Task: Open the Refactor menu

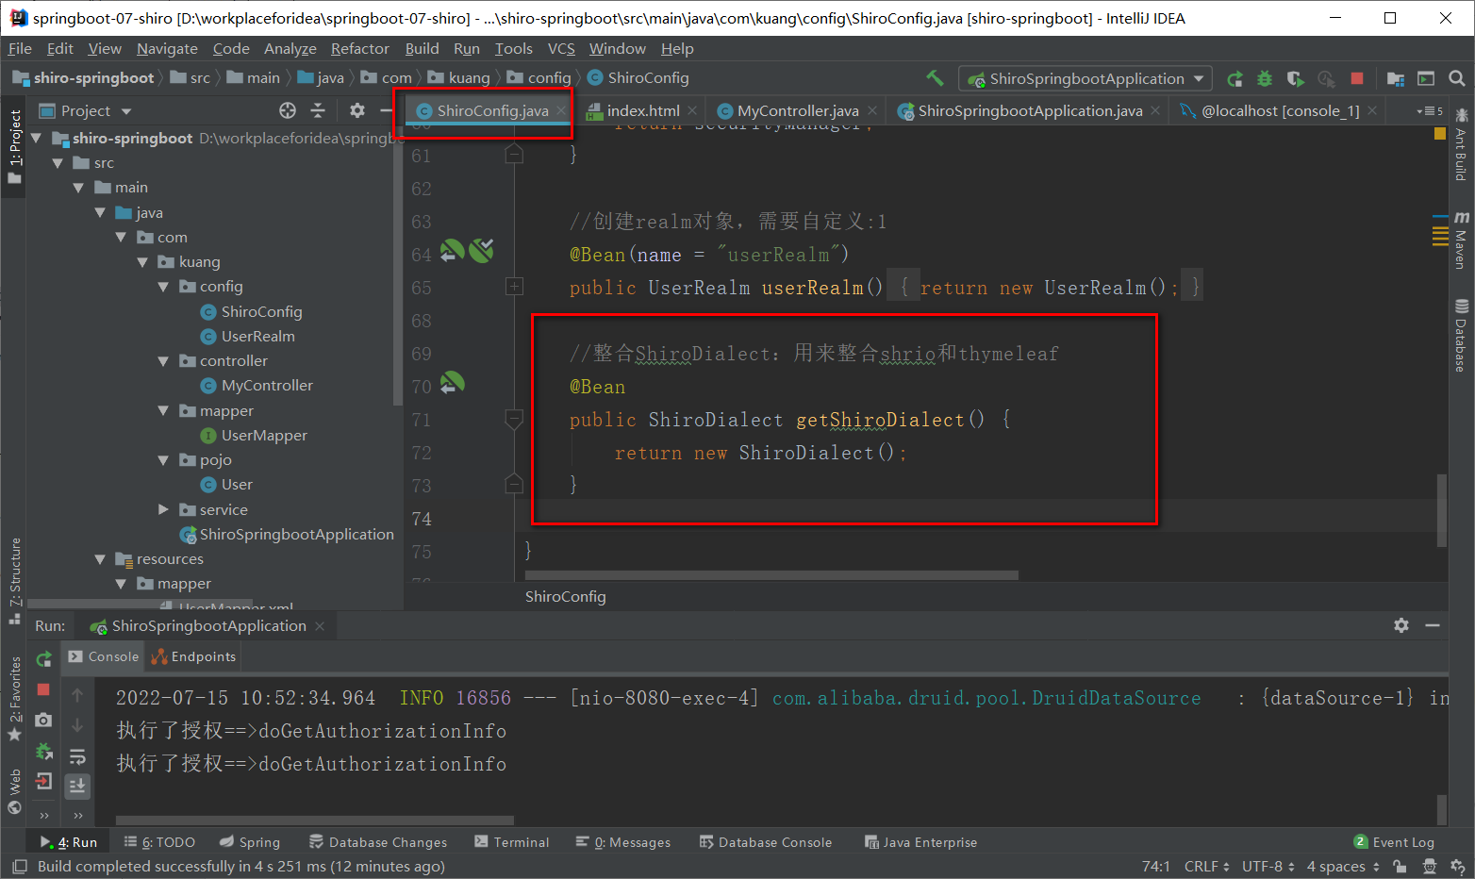Action: pyautogui.click(x=359, y=49)
